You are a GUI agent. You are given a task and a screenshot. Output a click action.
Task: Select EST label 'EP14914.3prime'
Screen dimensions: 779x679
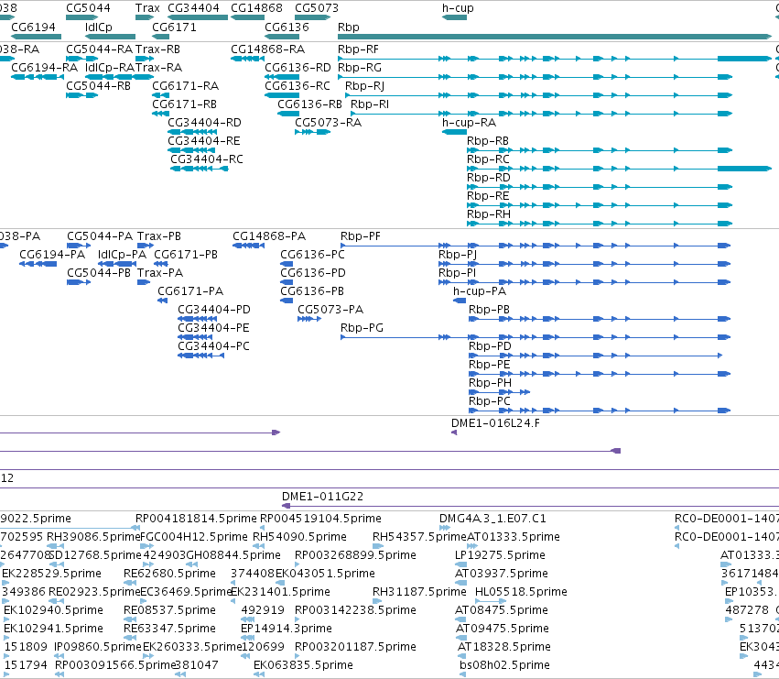pos(287,630)
